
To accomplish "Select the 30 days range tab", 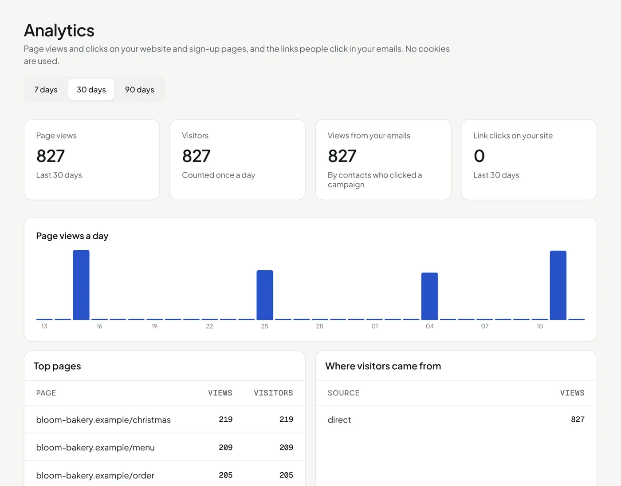I will 91,90.
